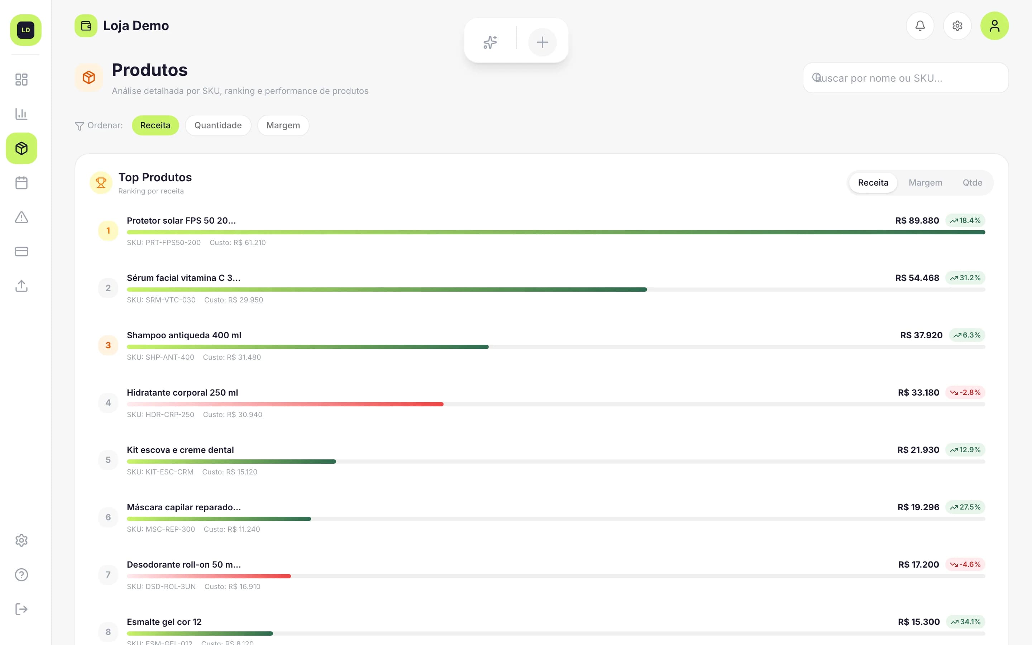Open the bar chart analytics sidebar icon

point(21,114)
